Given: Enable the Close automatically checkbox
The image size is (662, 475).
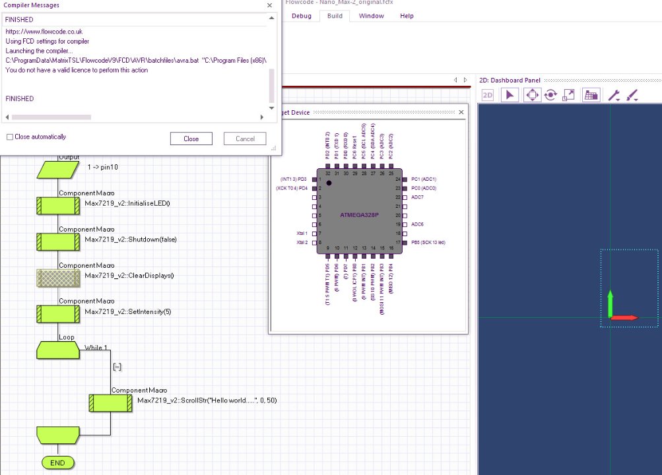Looking at the screenshot, I should [x=10, y=137].
